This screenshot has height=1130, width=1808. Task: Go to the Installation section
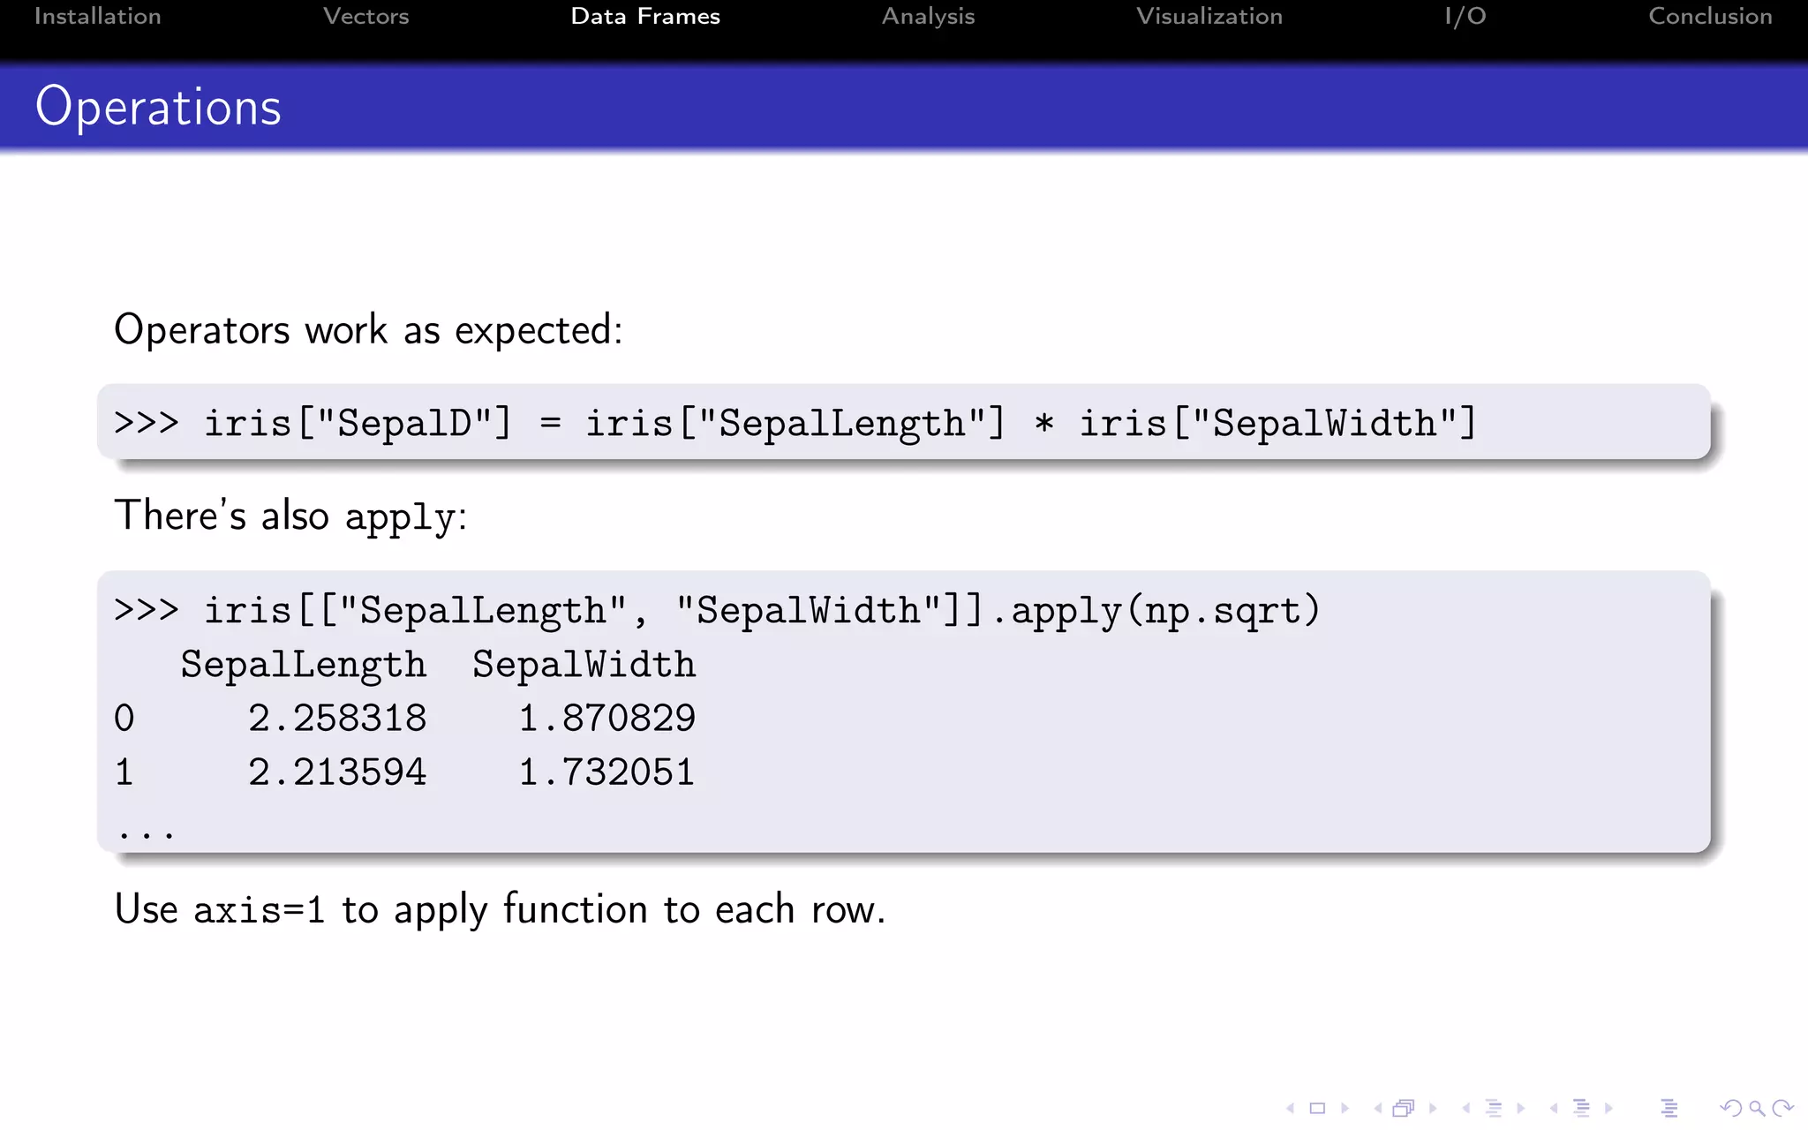point(97,16)
